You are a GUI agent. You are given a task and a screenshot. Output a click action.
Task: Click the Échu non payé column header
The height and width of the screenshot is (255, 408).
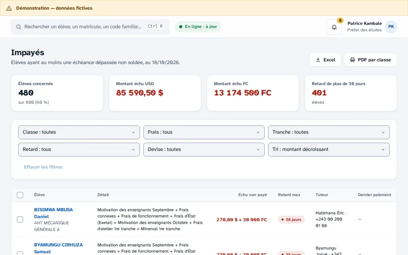252,195
